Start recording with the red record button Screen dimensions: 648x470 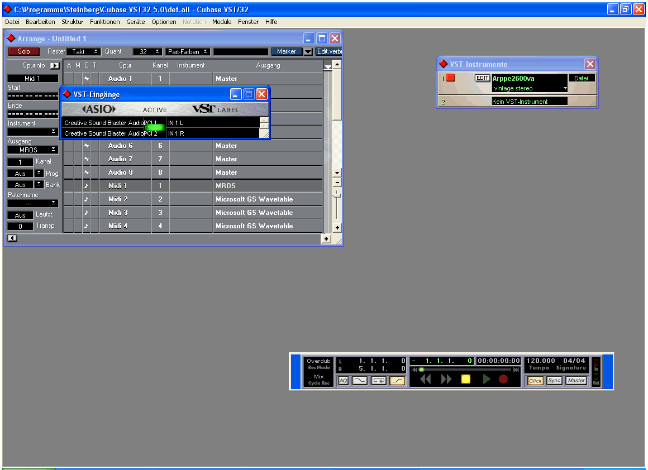point(503,379)
